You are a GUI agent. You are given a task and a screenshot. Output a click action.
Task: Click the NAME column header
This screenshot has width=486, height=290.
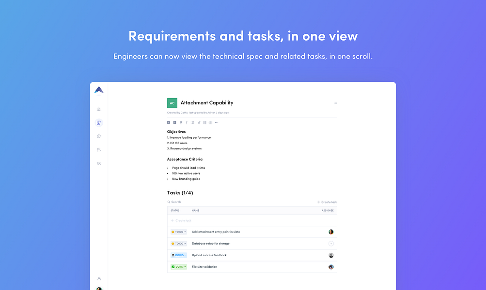pos(196,211)
